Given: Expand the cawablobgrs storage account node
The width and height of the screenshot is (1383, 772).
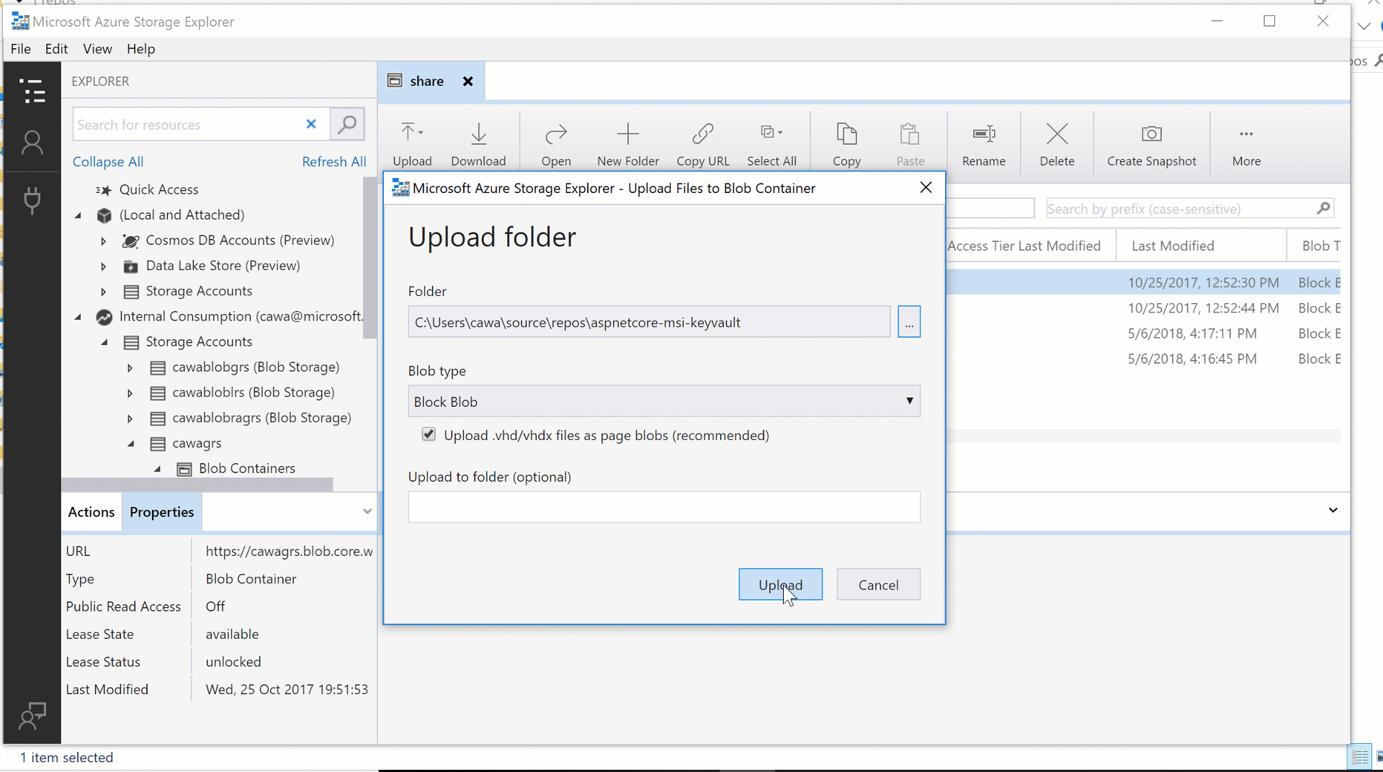Looking at the screenshot, I should click(130, 368).
